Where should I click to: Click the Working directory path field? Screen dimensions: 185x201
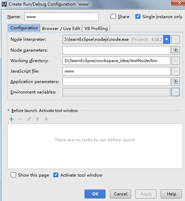(116, 61)
